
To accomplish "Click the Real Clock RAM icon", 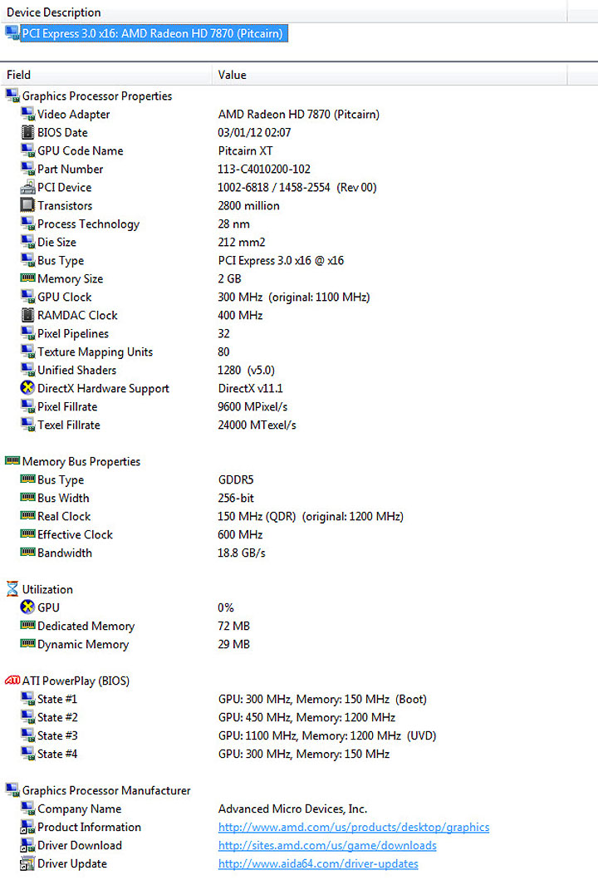I will coord(27,515).
